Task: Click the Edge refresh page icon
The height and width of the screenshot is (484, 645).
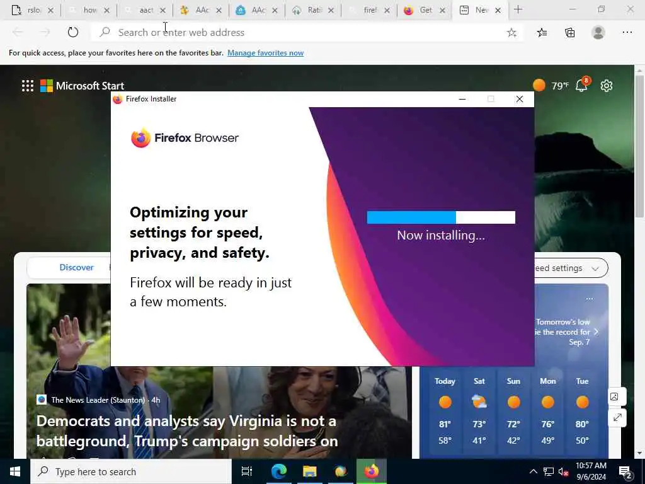Action: point(73,32)
